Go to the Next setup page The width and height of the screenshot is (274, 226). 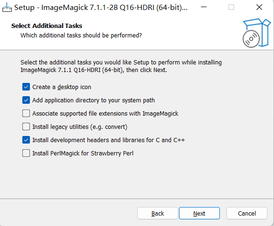pos(199,213)
